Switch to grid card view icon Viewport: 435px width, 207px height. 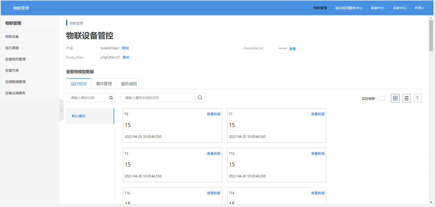coord(395,98)
